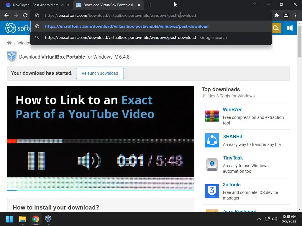The image size is (302, 226).
Task: Click the YouTube video thumbnail ad
Action: (x=101, y=138)
